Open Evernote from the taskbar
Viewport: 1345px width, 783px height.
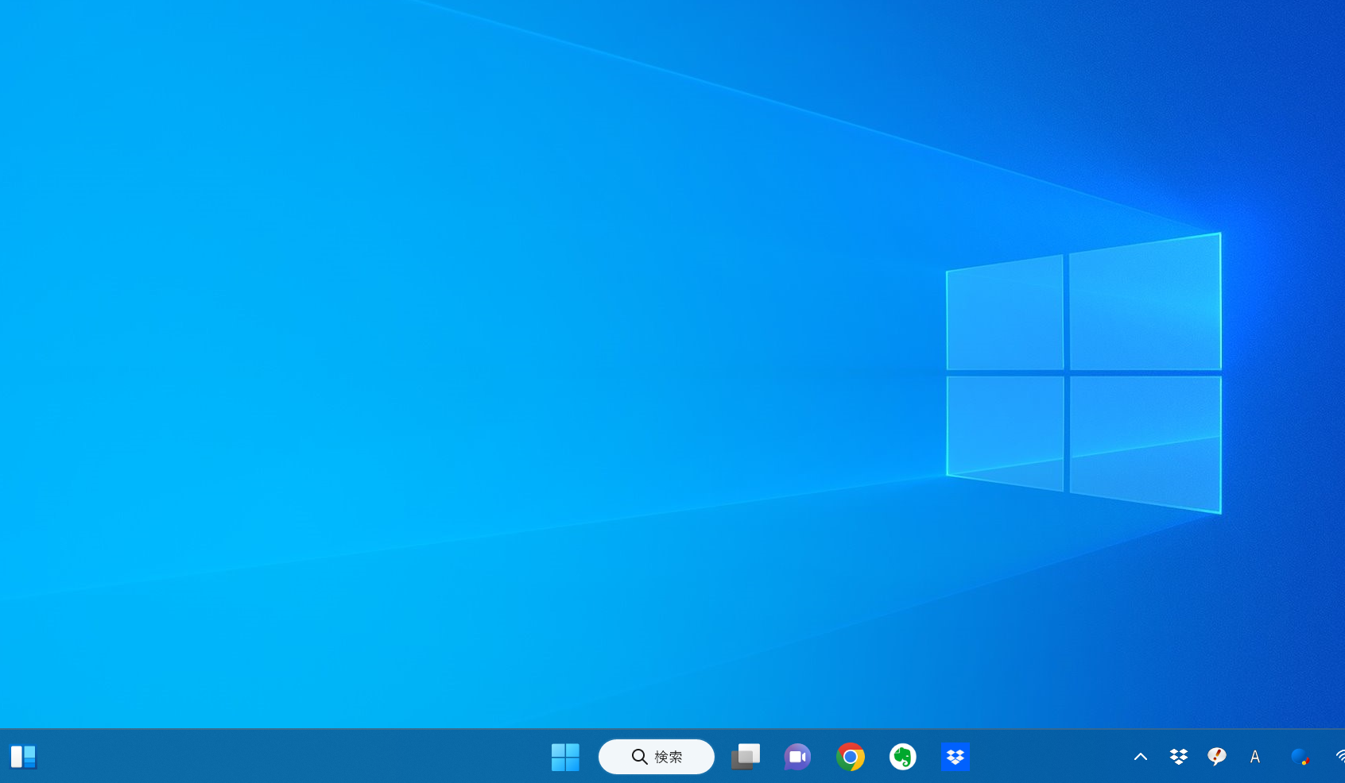[x=902, y=757]
